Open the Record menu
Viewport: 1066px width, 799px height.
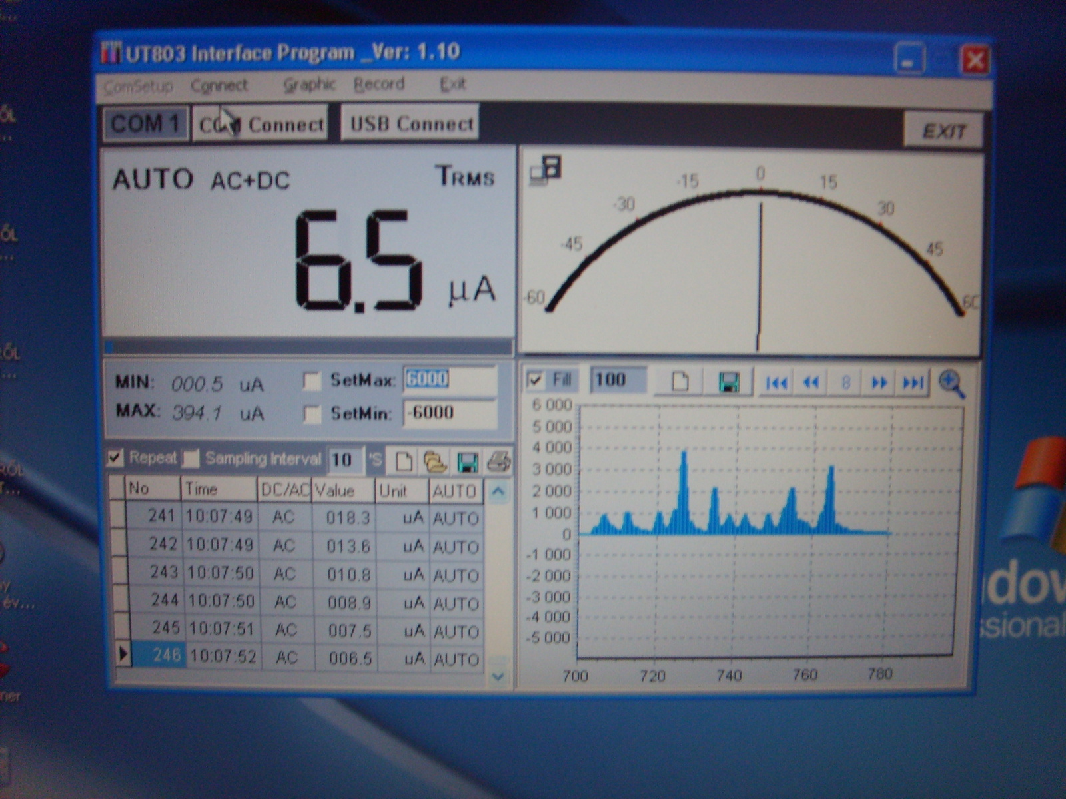[379, 84]
